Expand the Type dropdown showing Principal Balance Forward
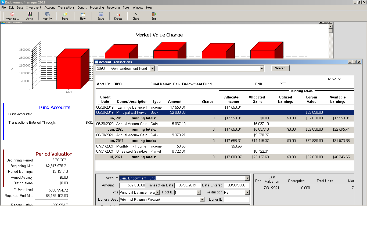The width and height of the screenshot is (367, 228). [x=158, y=192]
